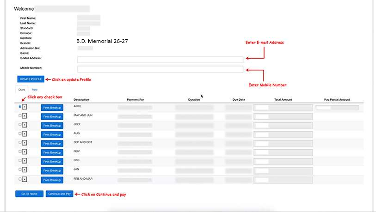Uncheck the APRIL fee checkbox
Screen dimensions: 376x212
[x=20, y=107]
